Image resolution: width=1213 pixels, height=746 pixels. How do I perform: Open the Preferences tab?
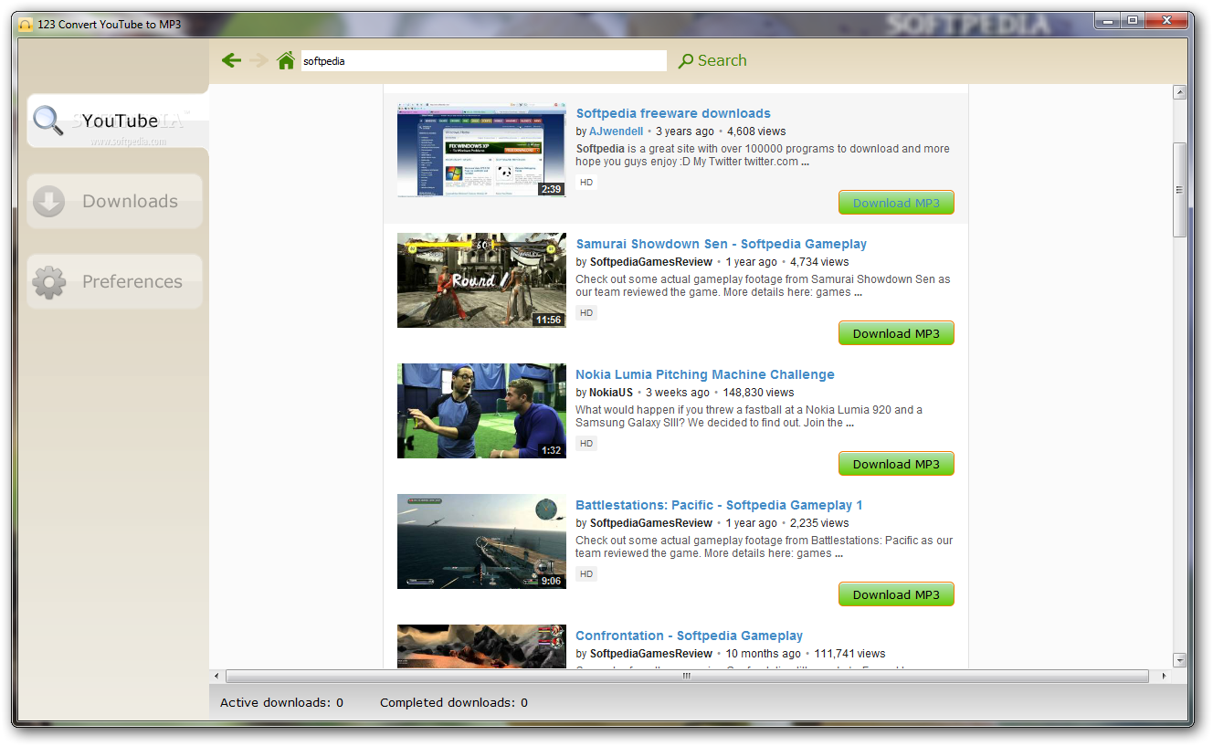click(x=115, y=281)
